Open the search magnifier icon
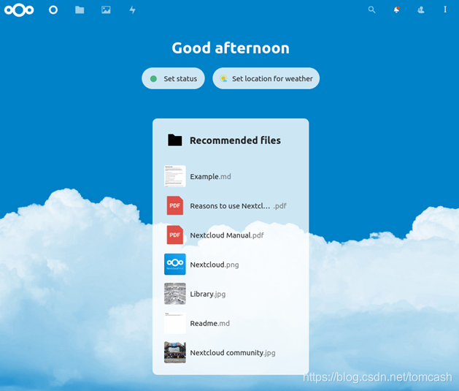The height and width of the screenshot is (391, 459). (371, 10)
